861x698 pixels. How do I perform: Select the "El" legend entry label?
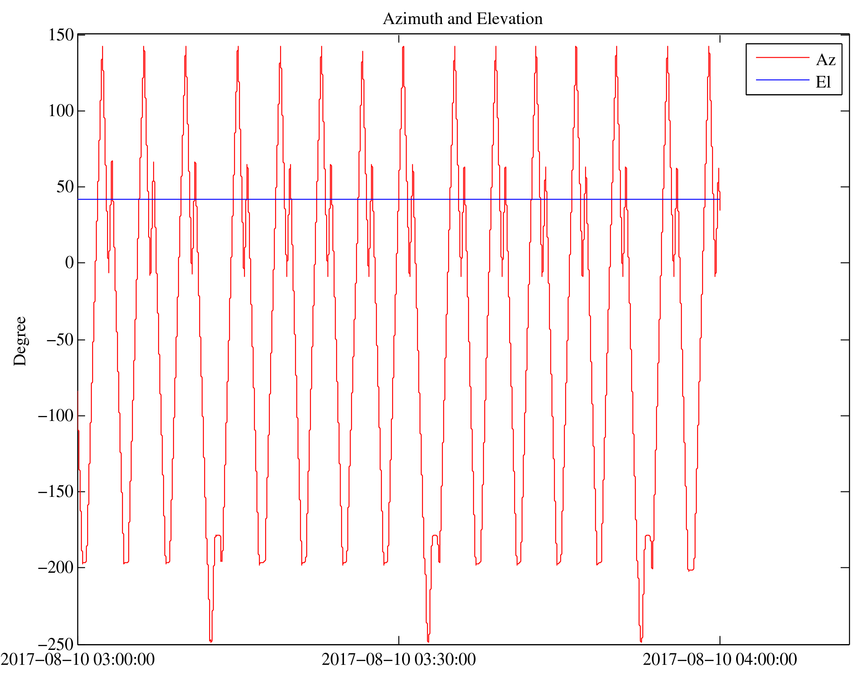coord(823,82)
